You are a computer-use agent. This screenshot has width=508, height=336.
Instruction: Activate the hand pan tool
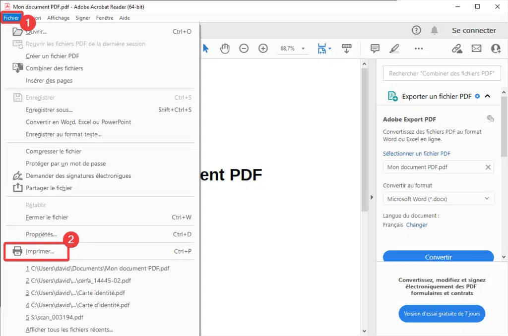[225, 49]
